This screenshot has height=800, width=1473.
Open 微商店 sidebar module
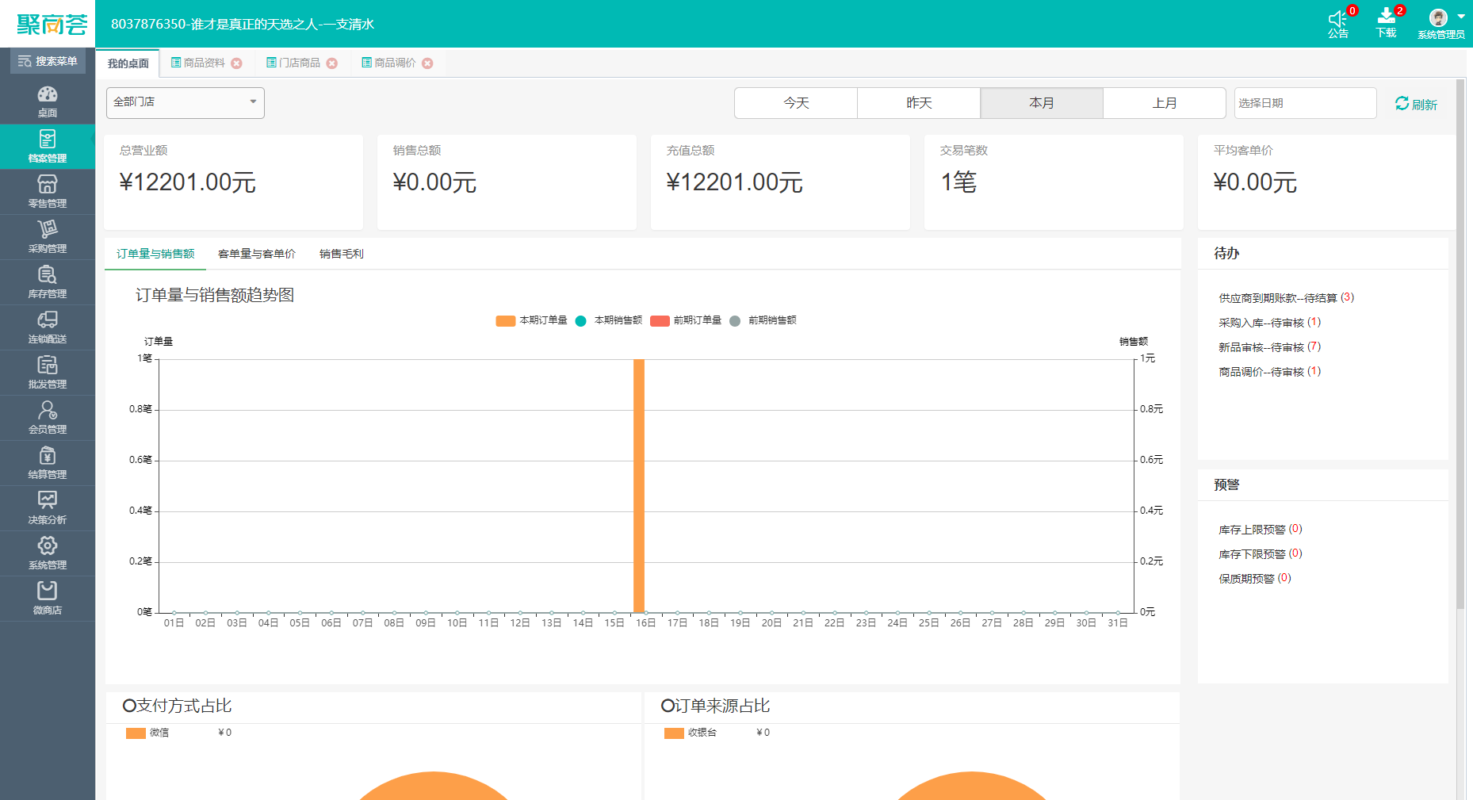click(48, 599)
